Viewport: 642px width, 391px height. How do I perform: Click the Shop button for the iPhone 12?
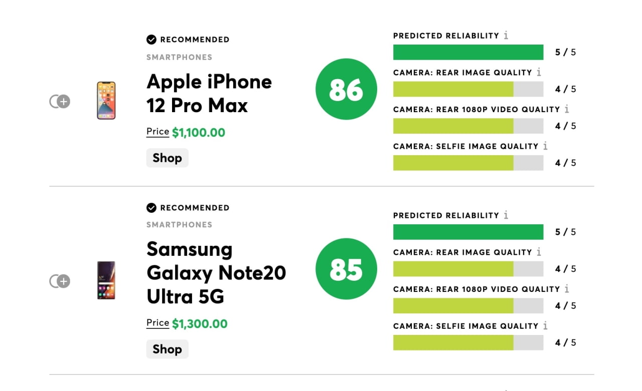[x=167, y=158]
